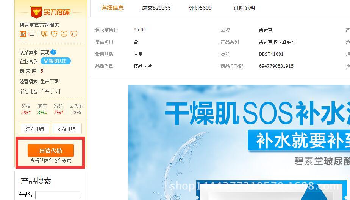Click the last guarantee shield icon
350x200 pixels.
[73, 34]
